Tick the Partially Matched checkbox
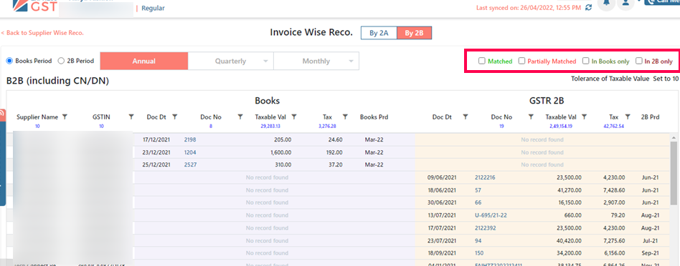Screen dimensions: 680x266 tap(521, 61)
